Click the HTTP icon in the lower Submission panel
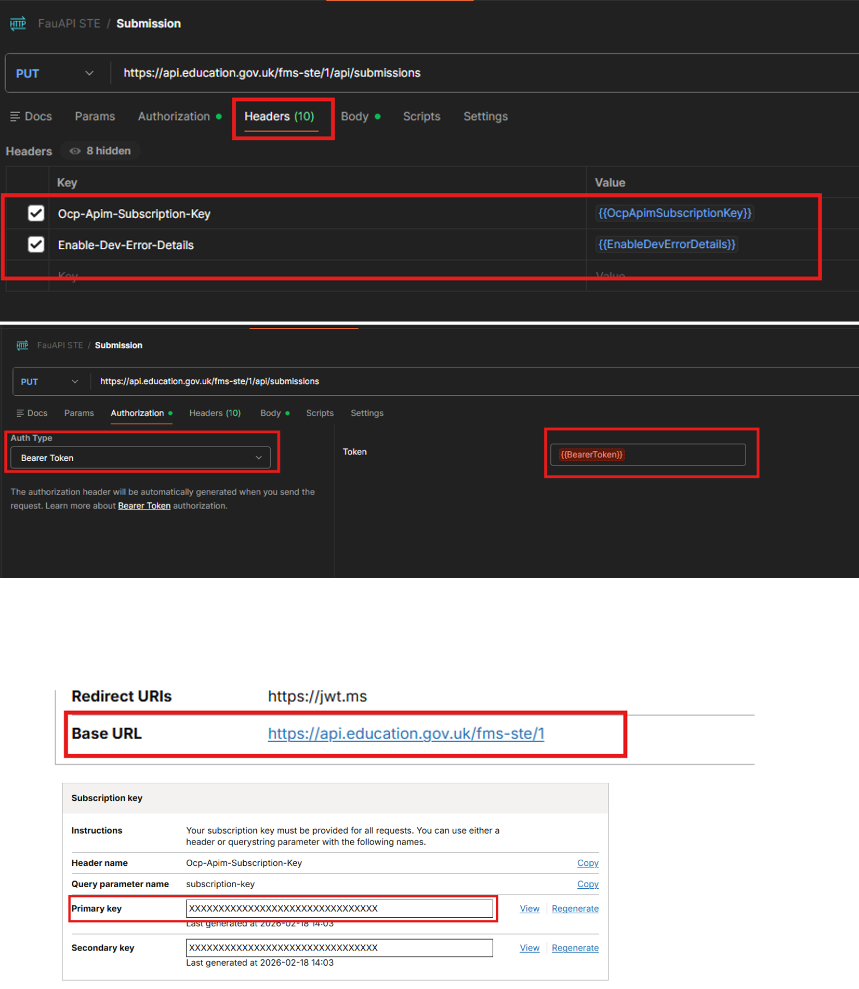The image size is (859, 989). pyautogui.click(x=22, y=345)
